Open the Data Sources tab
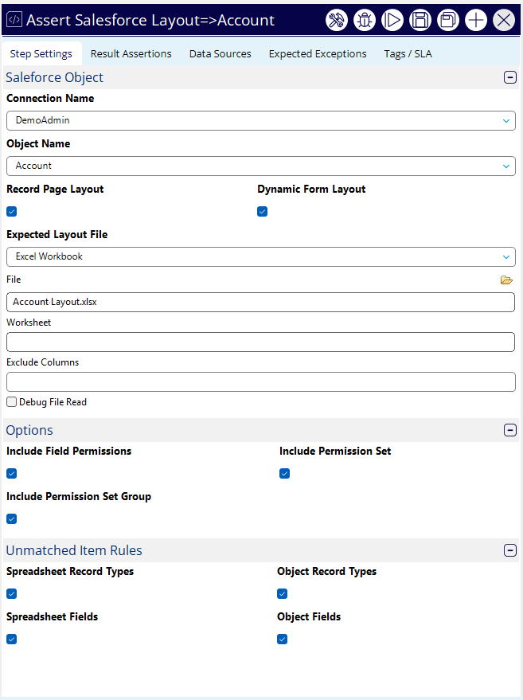The image size is (523, 700). (220, 54)
